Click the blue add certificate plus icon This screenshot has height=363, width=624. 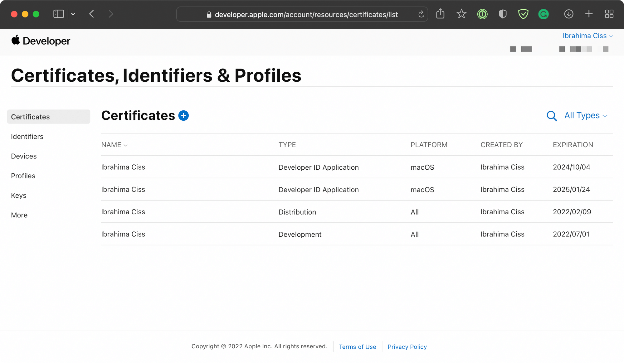pos(183,116)
